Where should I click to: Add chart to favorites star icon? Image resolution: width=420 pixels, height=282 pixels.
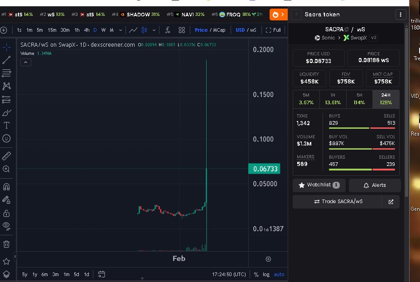[x=6, y=261]
